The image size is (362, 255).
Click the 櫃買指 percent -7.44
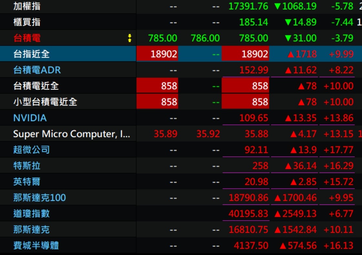click(x=342, y=22)
